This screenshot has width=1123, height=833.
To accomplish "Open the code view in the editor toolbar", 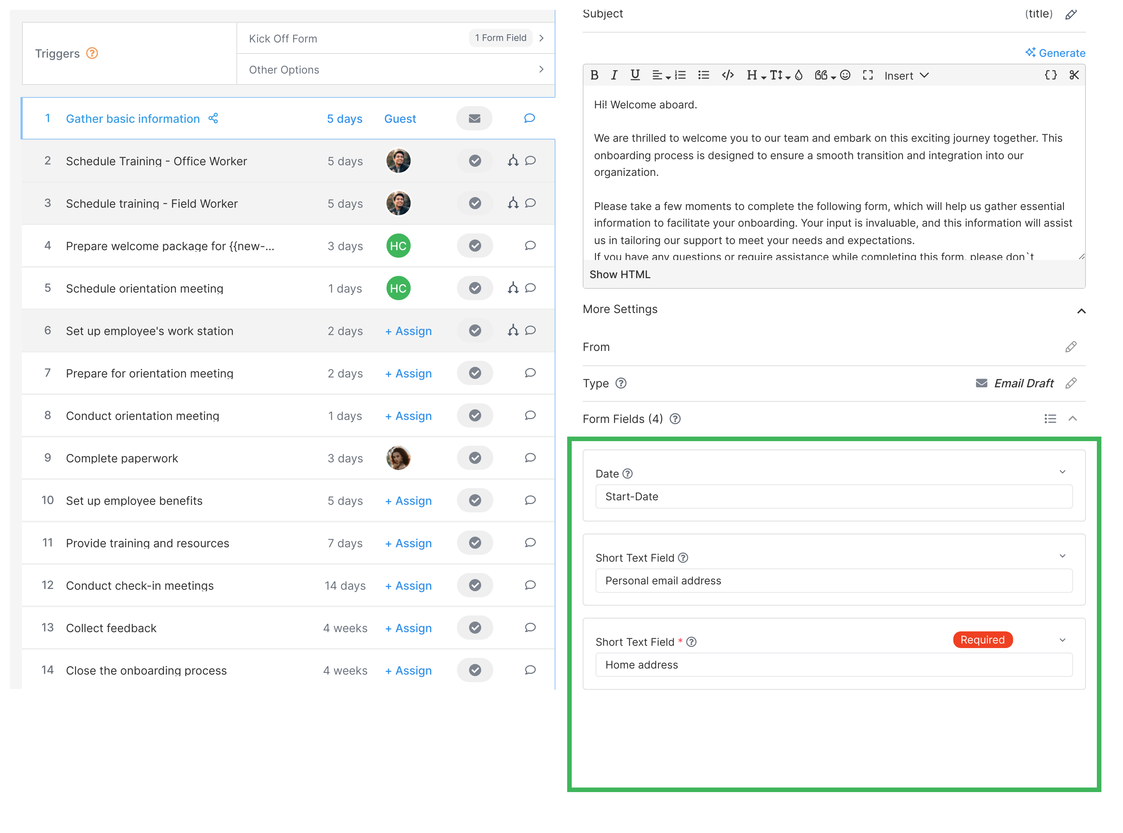I will [x=728, y=75].
